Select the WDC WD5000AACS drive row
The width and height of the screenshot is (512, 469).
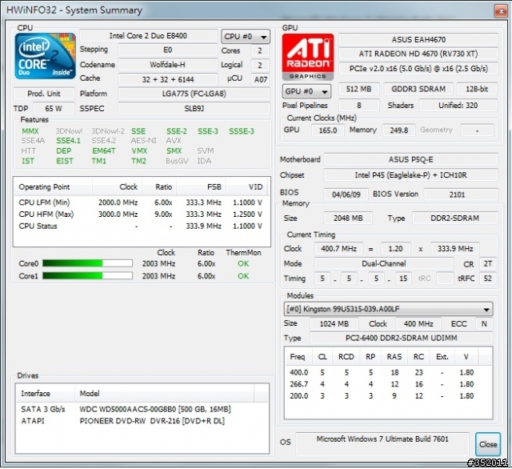click(x=142, y=409)
